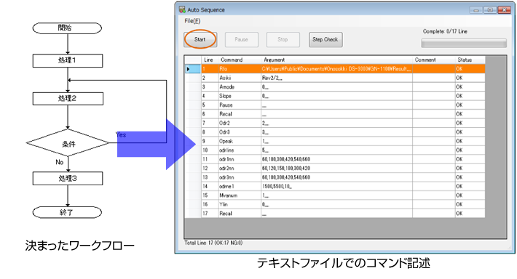Viewport: 517px width, 279px height.
Task: Minimize the Auto Sequence window
Action: click(476, 10)
